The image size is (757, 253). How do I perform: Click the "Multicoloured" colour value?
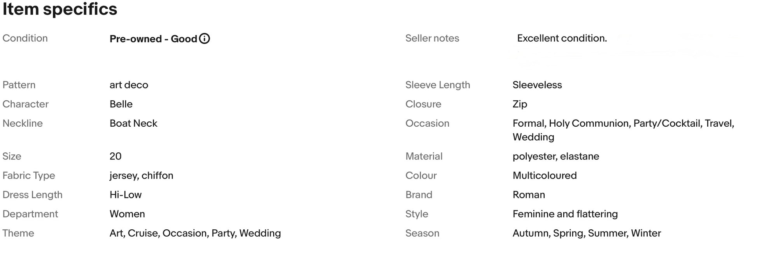point(544,175)
